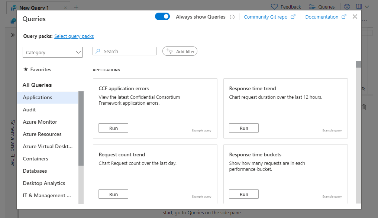The height and width of the screenshot is (218, 378).
Task: Run the CCF application errors query
Action: coord(113,128)
